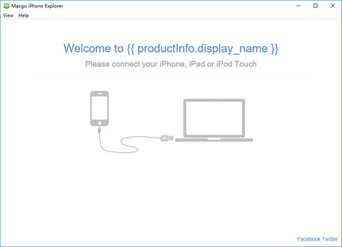The width and height of the screenshot is (342, 247).
Task: Close the Macgo iPhone Explorer window
Action: pos(333,6)
